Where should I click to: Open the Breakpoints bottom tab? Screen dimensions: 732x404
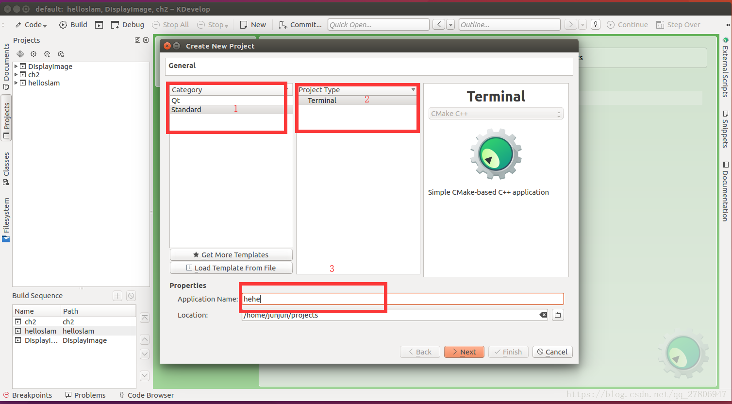point(28,395)
